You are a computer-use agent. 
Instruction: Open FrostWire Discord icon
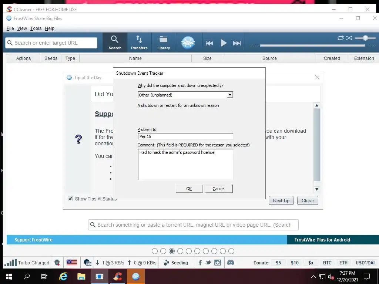[231, 263]
